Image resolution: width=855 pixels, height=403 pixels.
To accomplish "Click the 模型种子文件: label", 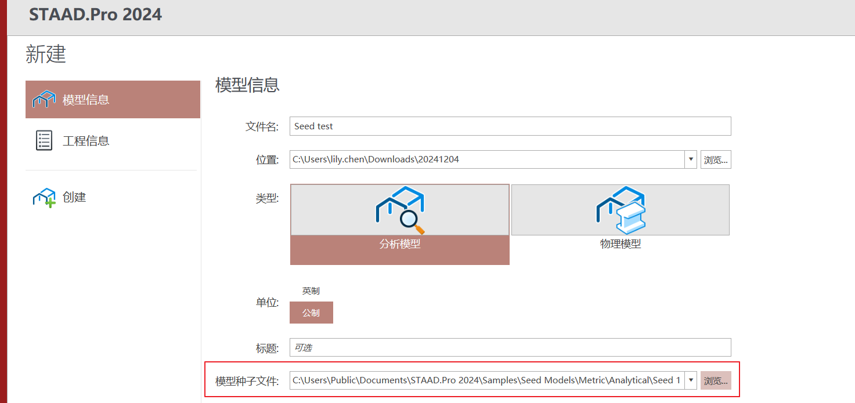I will tap(247, 381).
